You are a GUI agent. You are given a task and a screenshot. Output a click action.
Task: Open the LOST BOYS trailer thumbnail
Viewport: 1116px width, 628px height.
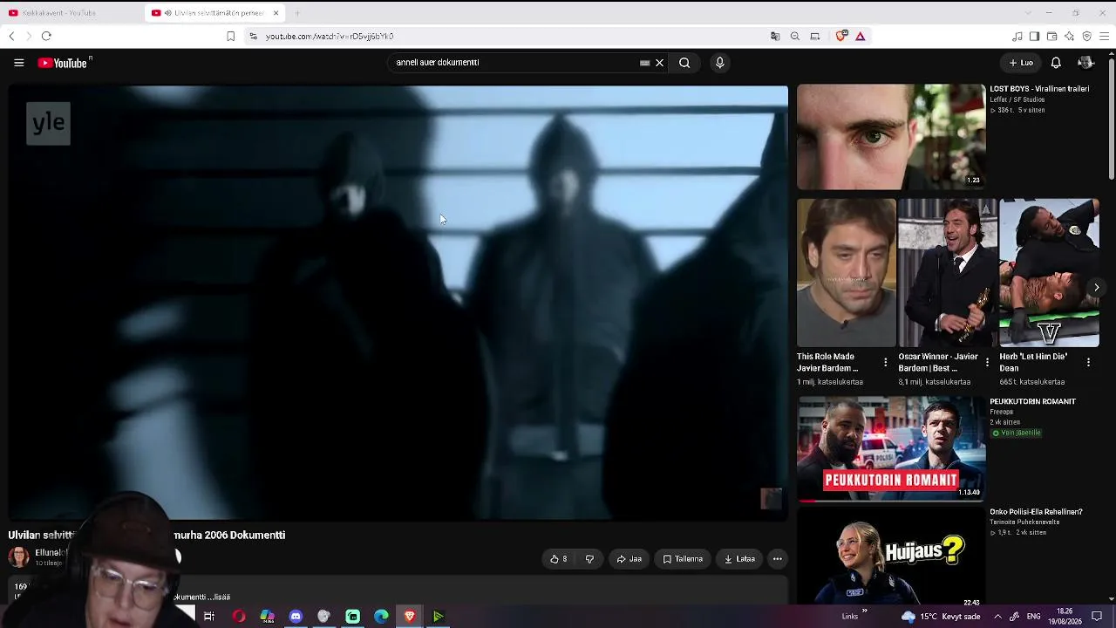coord(891,137)
